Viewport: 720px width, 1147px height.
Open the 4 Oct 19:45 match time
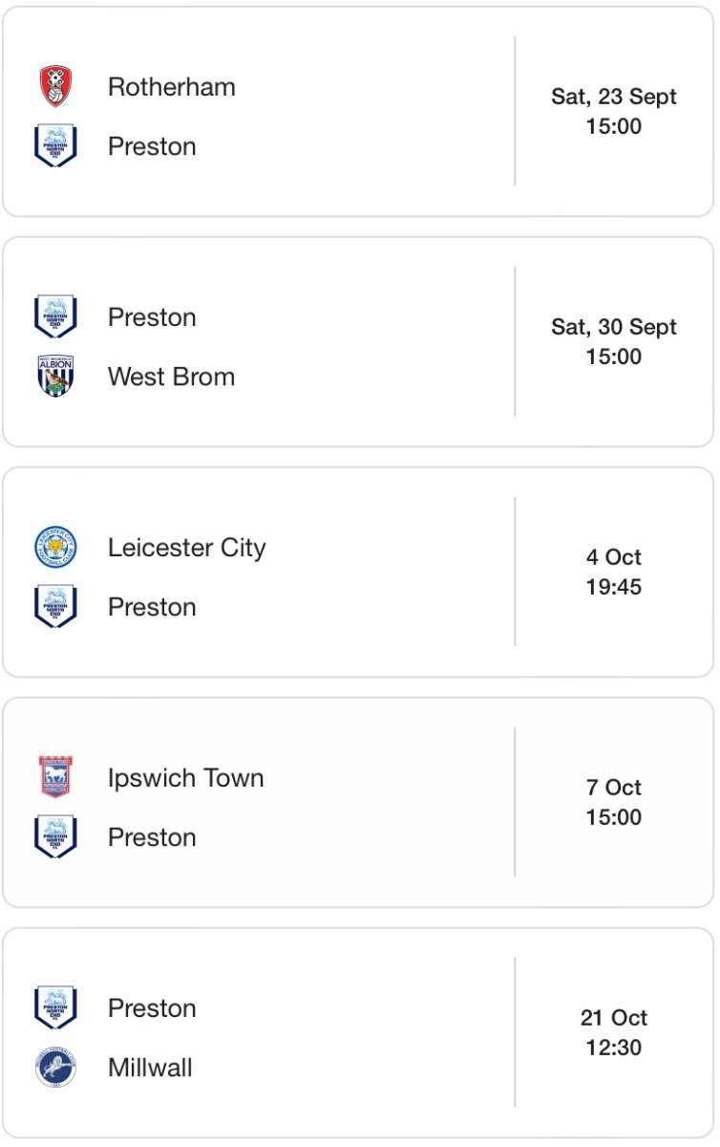click(x=614, y=573)
